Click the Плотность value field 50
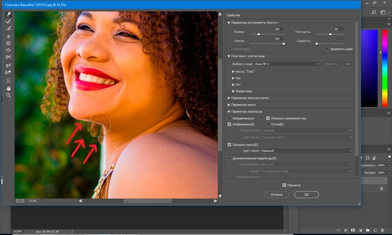 click(338, 29)
